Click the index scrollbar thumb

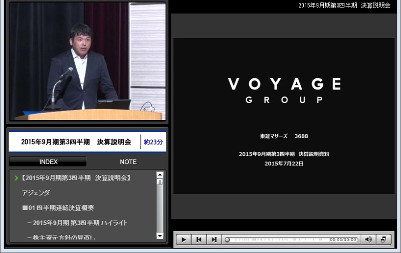(x=160, y=182)
